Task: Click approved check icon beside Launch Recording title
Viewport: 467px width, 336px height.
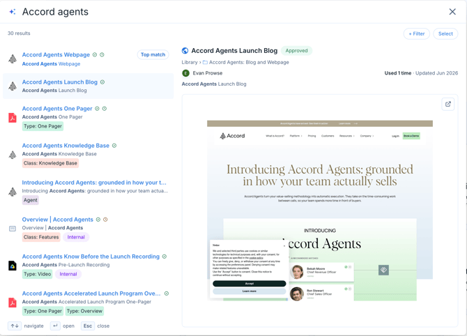Action: tap(164, 257)
